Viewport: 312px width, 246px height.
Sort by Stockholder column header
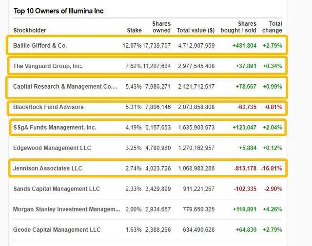(30, 30)
